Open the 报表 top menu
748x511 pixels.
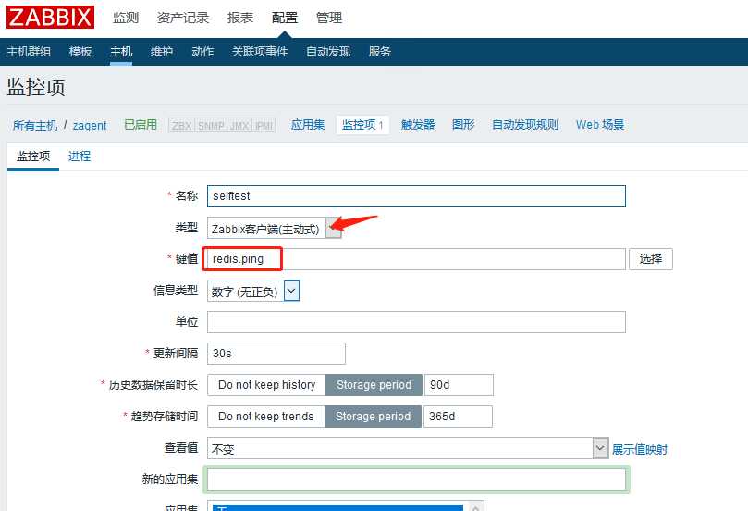click(x=240, y=19)
